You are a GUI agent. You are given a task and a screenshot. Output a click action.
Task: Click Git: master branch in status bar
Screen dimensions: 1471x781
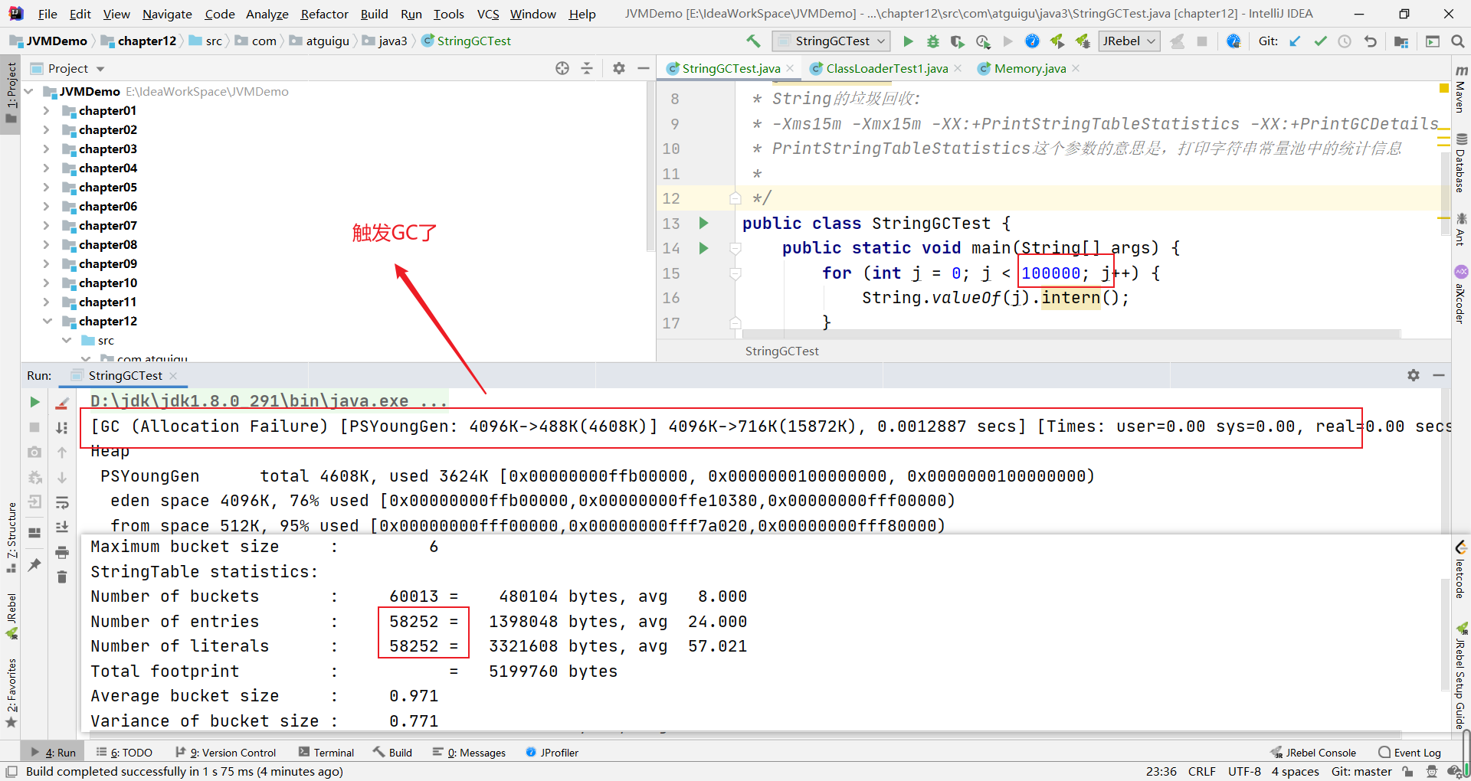1361,771
